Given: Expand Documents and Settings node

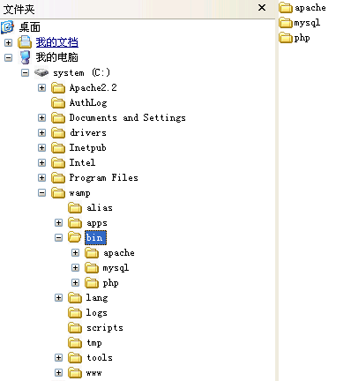Looking at the screenshot, I should pos(41,117).
